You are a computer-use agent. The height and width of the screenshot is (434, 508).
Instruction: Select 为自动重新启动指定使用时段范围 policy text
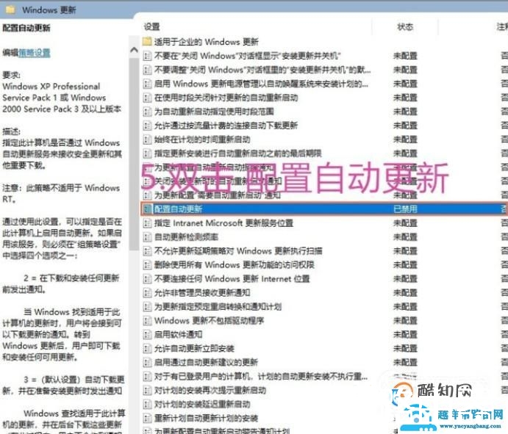tap(214, 112)
